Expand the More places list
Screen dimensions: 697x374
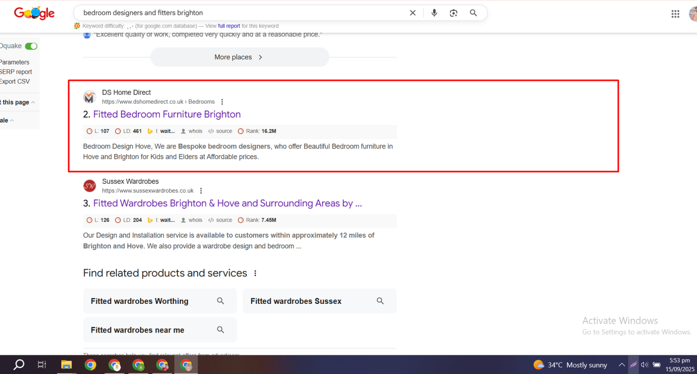240,57
